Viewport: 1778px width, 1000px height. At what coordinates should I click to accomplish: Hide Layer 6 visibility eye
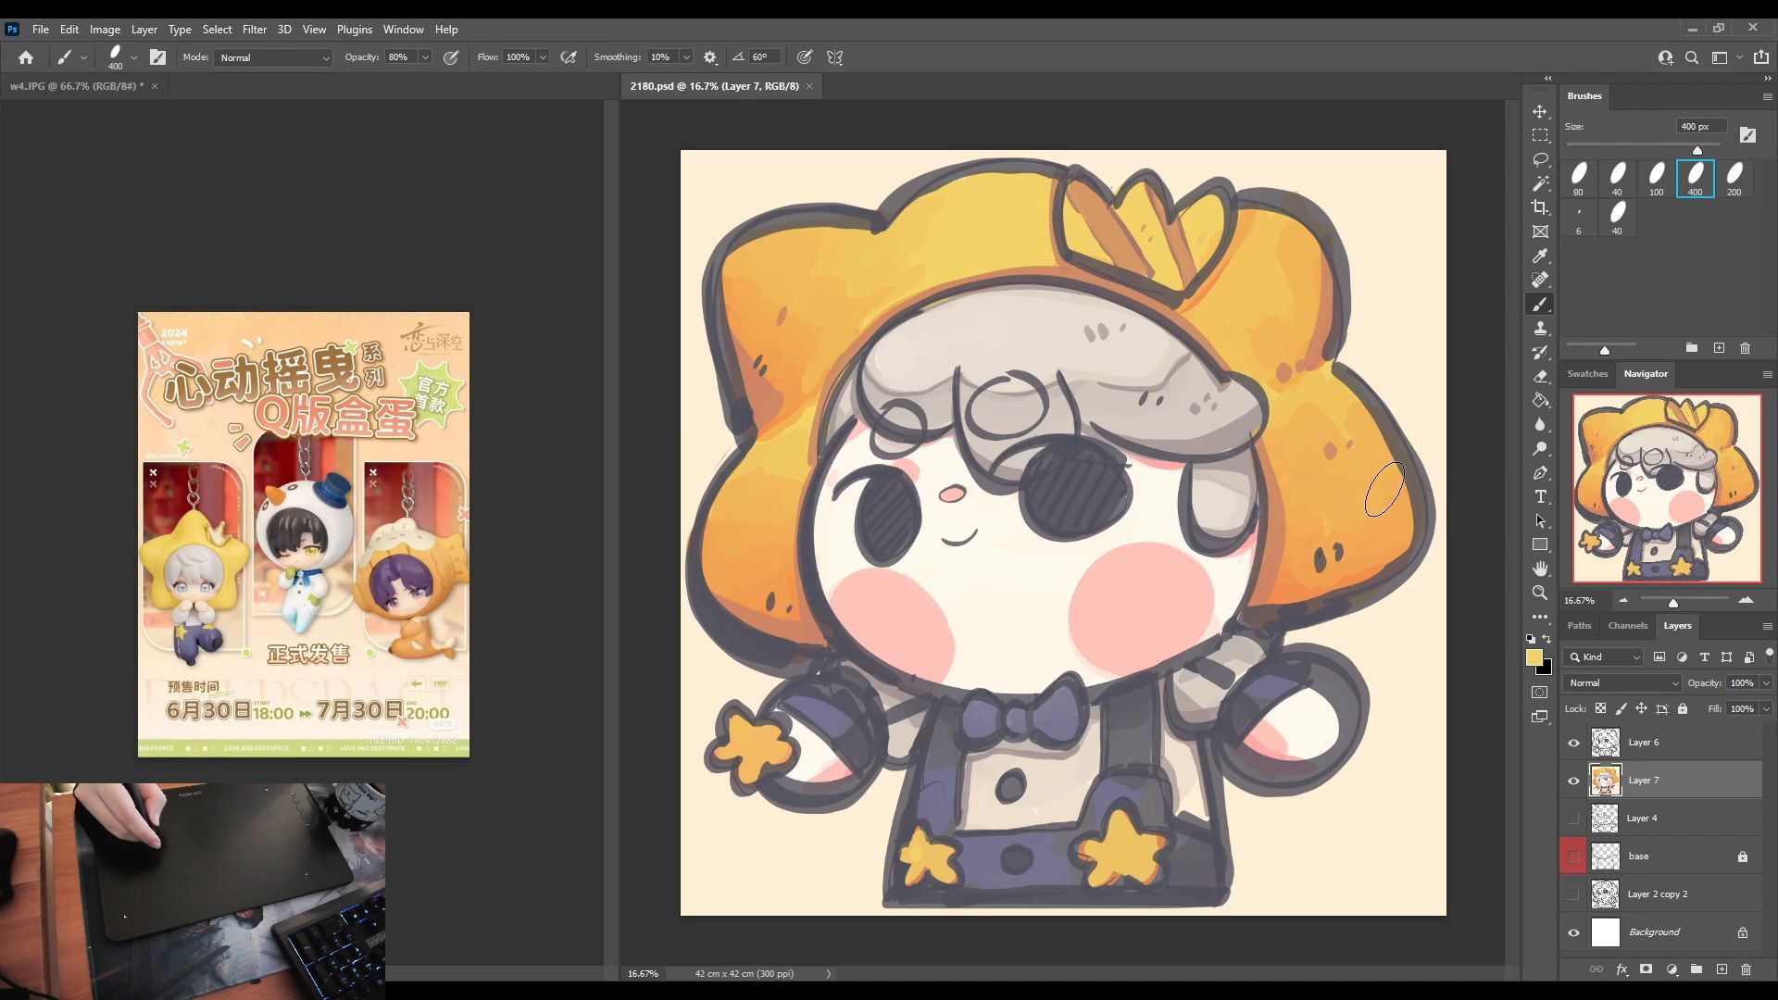(1573, 743)
